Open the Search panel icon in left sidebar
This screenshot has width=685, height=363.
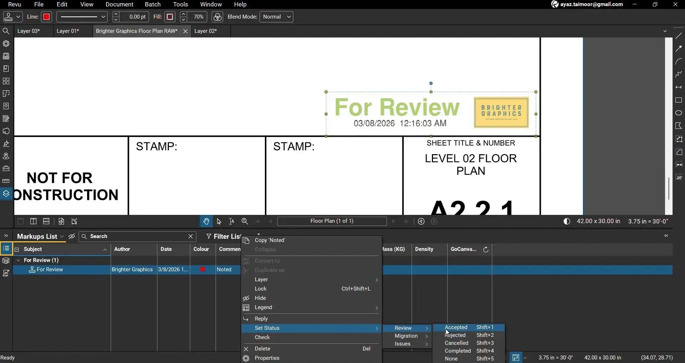coord(6,31)
